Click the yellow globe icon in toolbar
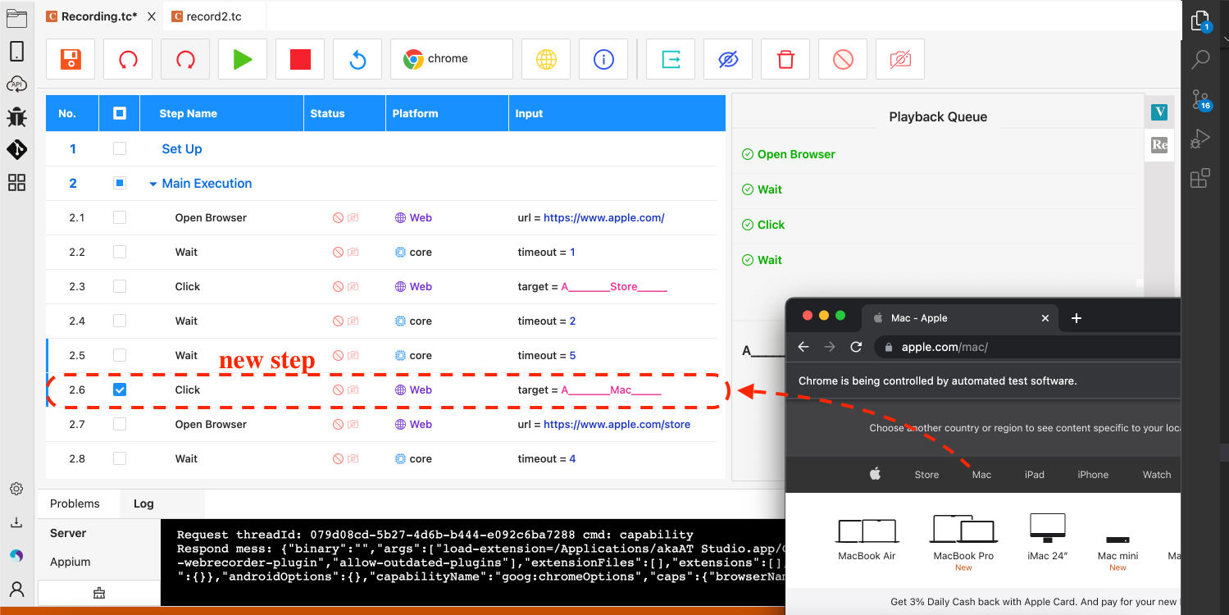Image resolution: width=1229 pixels, height=615 pixels. (x=546, y=59)
